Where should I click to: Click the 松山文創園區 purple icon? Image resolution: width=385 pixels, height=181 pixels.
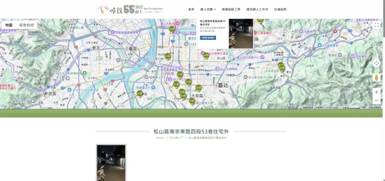click(x=217, y=69)
